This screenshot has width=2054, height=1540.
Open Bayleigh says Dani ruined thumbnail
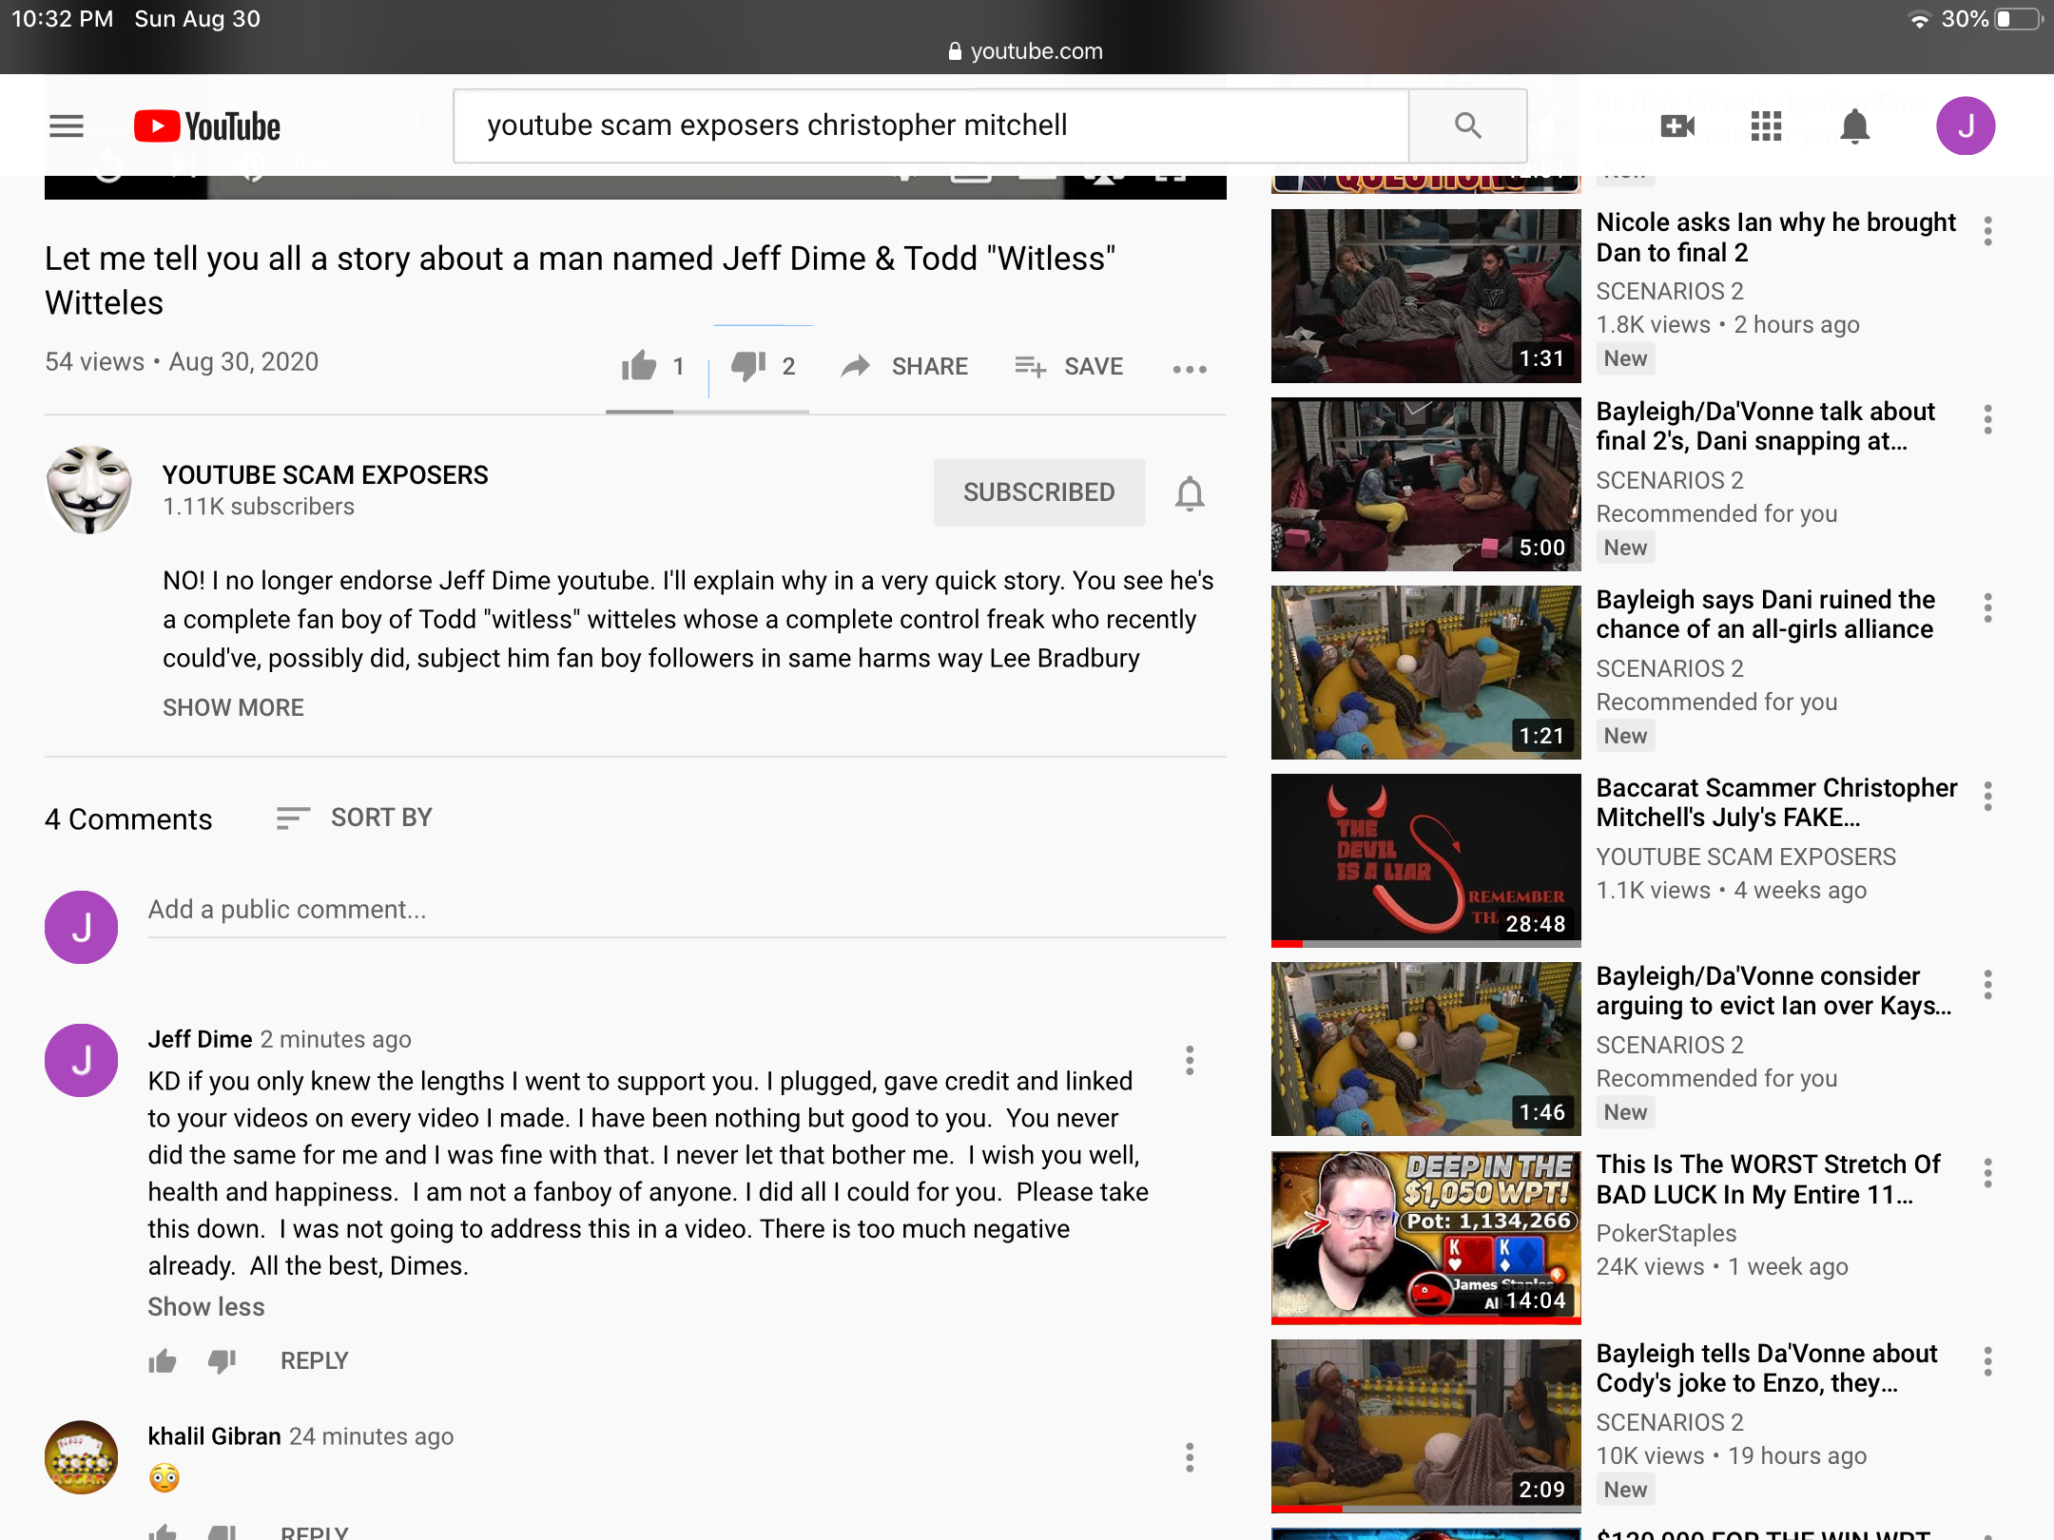[1425, 672]
